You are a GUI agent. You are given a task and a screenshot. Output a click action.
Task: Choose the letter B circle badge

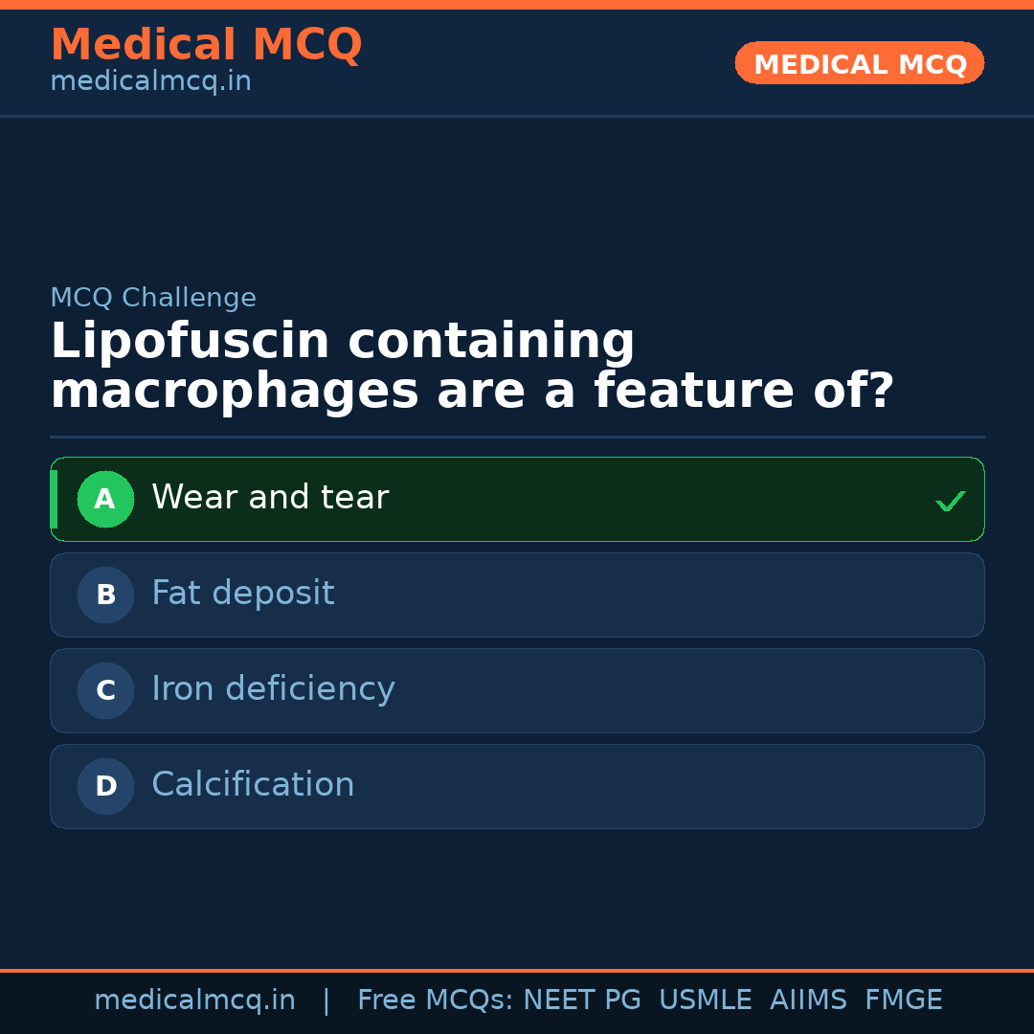coord(105,595)
